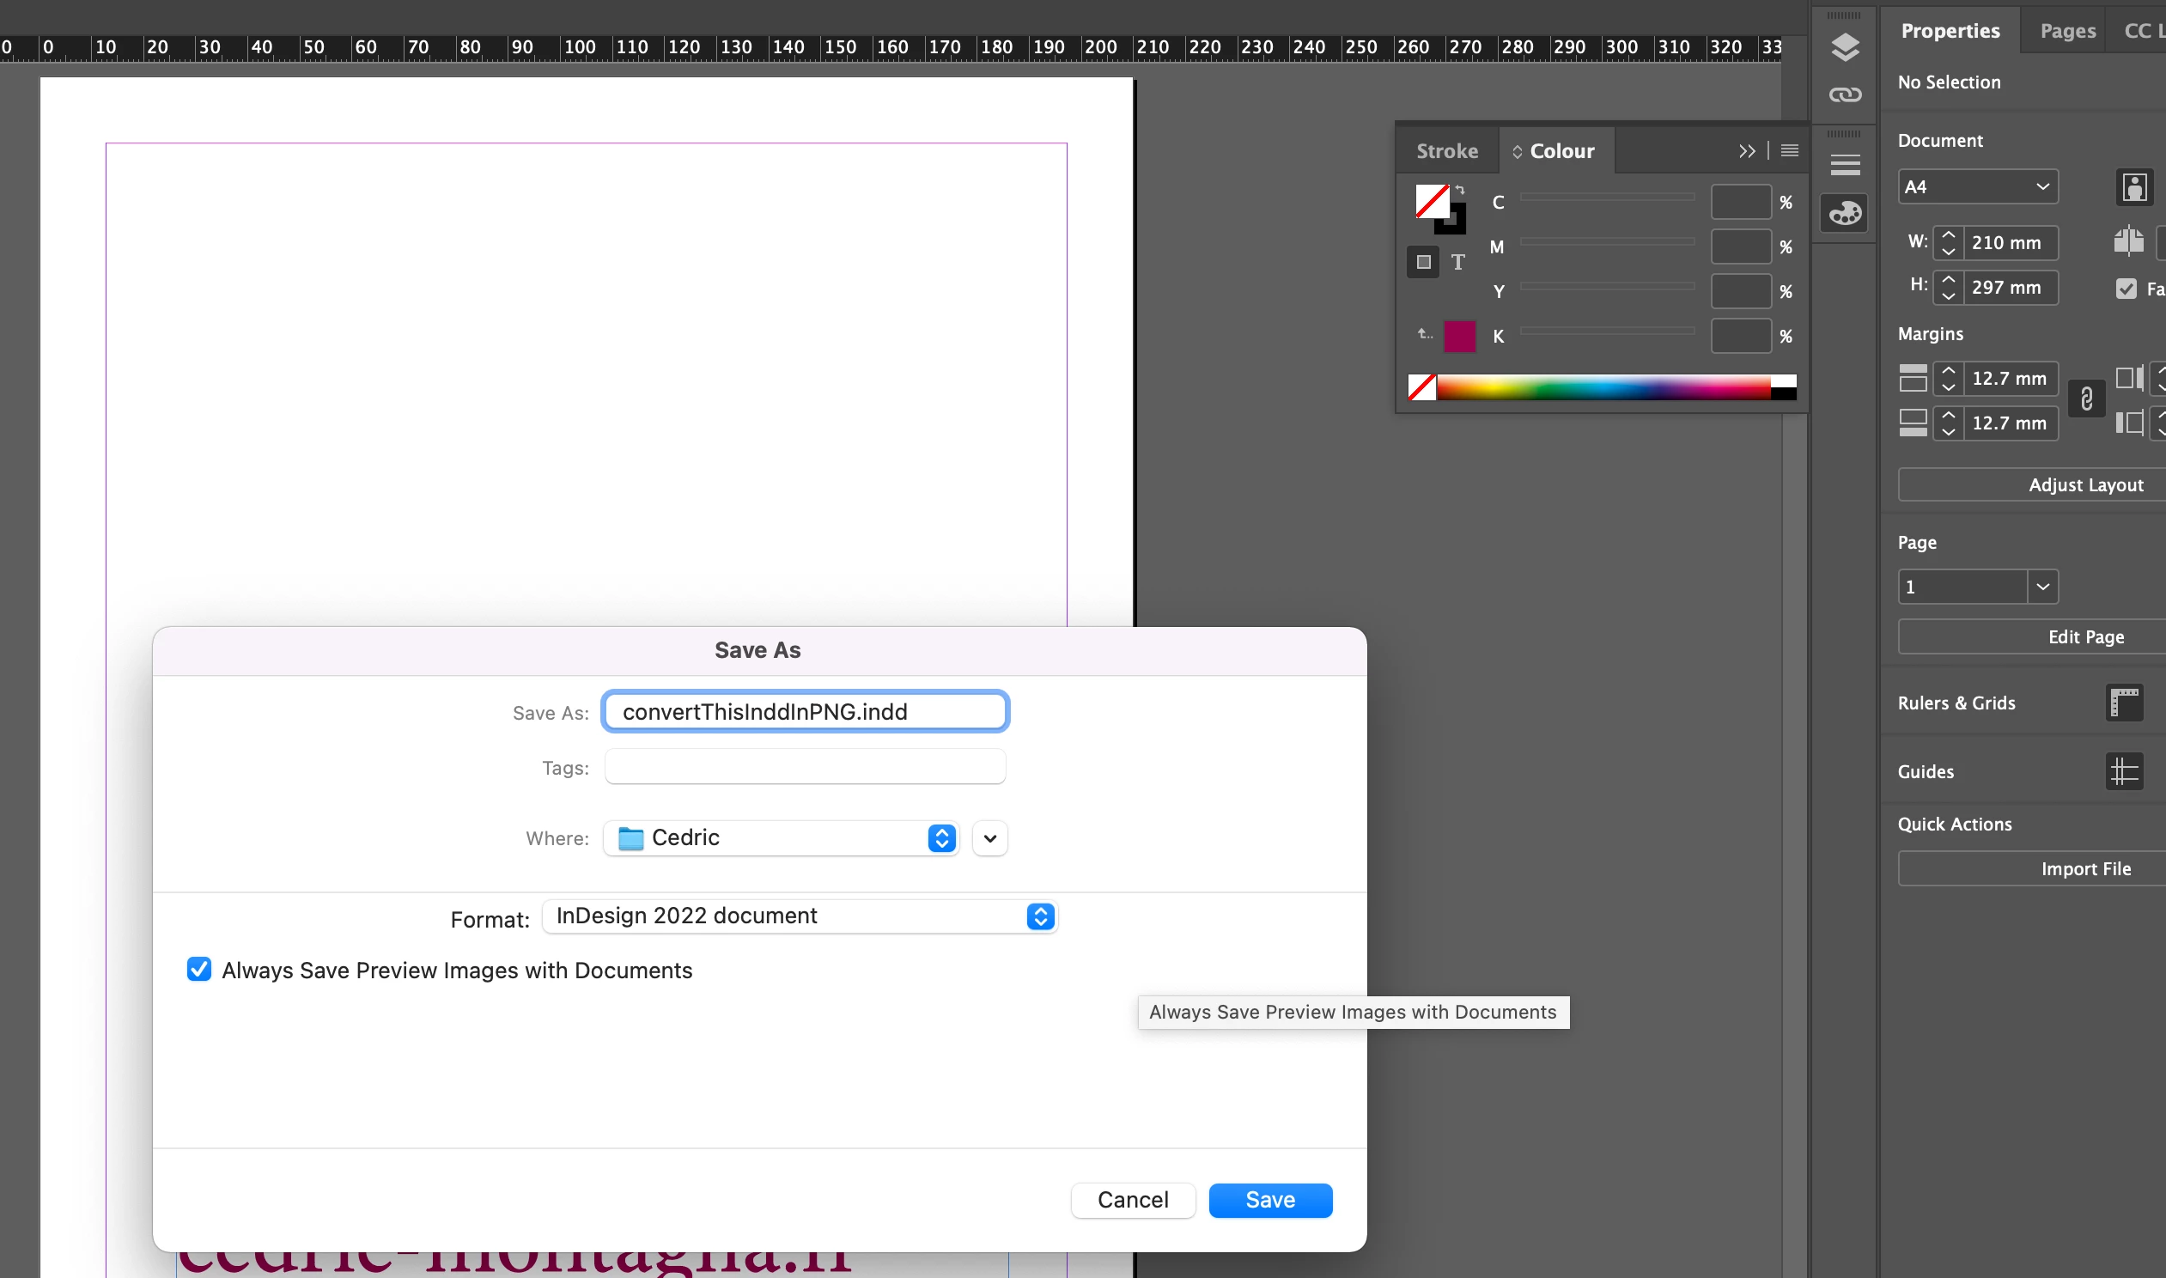This screenshot has height=1278, width=2166.
Task: Switch to the Stroke tab
Action: tap(1446, 150)
